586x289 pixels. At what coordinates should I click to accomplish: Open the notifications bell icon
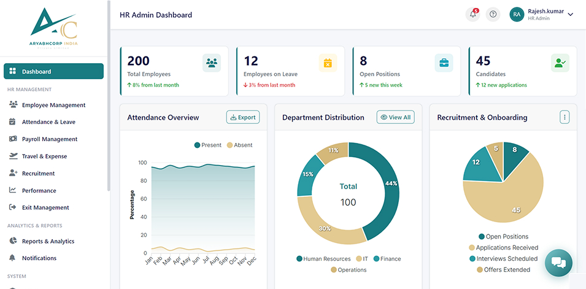tap(472, 15)
